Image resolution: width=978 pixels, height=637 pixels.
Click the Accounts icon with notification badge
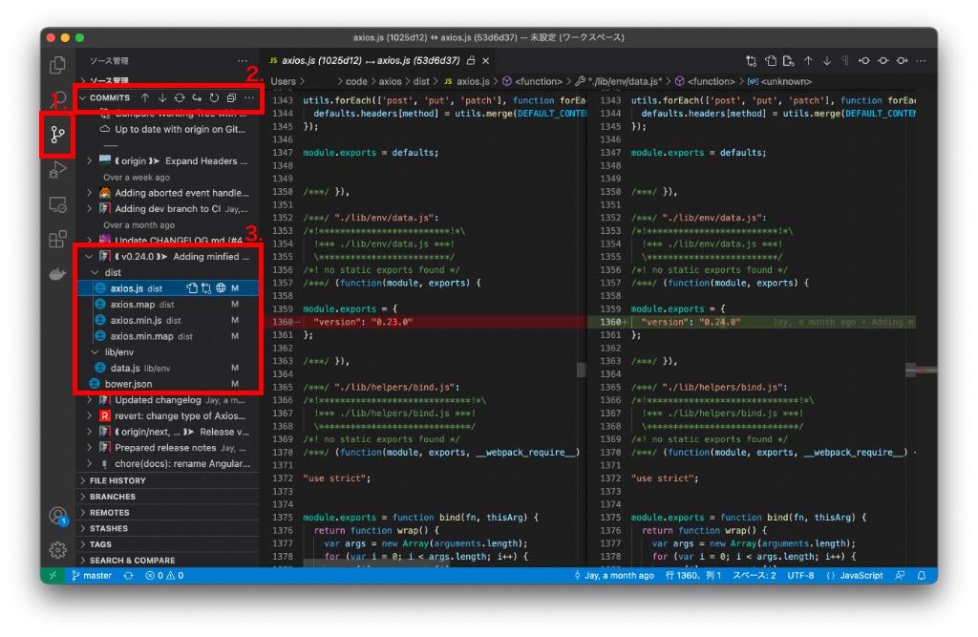click(57, 516)
